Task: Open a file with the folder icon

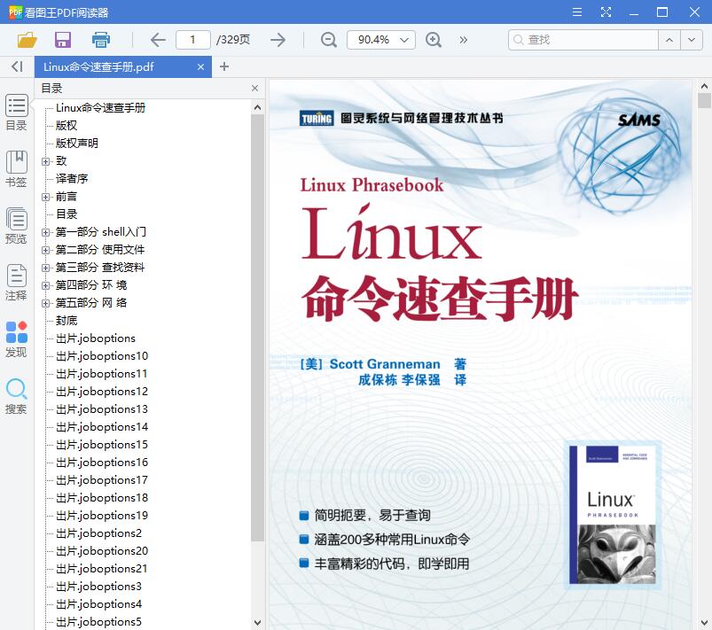Action: (x=27, y=40)
